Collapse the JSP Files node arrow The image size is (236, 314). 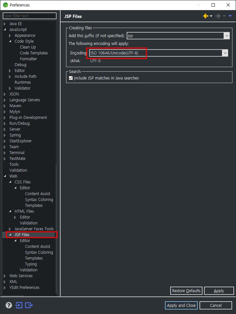[x=10, y=235]
